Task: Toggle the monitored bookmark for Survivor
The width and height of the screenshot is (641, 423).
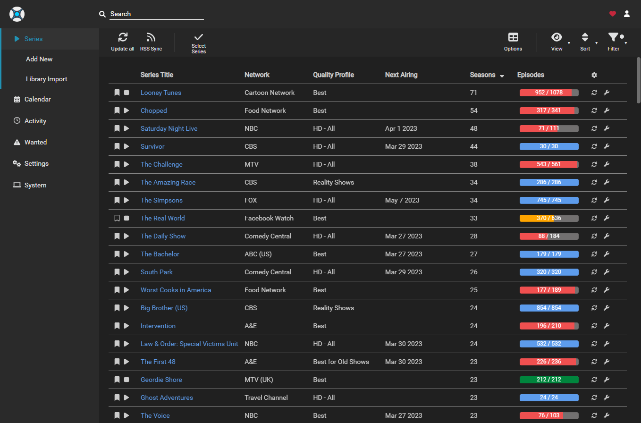Action: (x=117, y=146)
